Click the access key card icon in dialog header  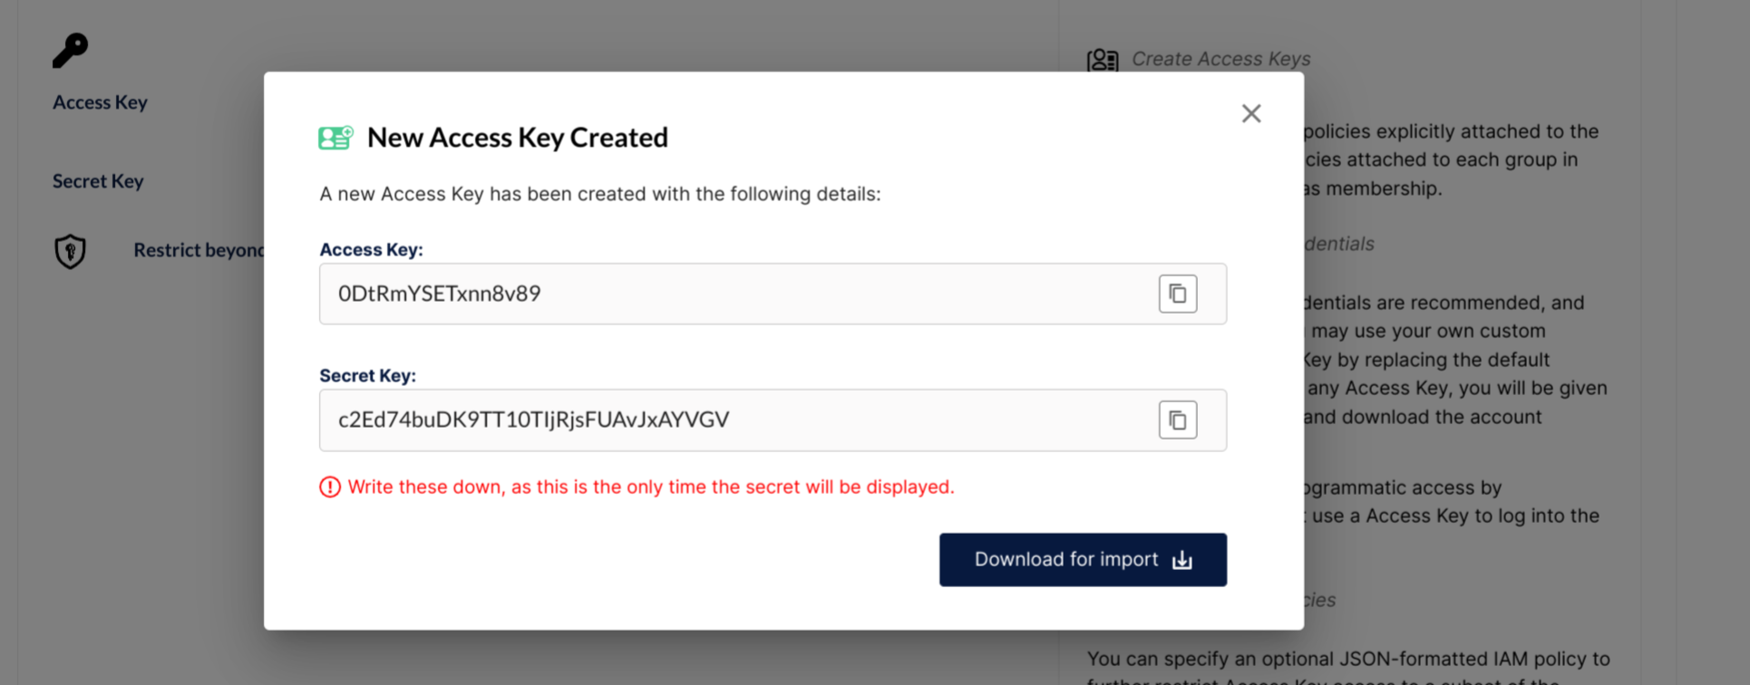tap(335, 138)
